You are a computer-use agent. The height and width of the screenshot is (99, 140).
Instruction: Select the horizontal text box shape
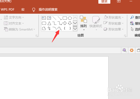[x=44, y=18]
